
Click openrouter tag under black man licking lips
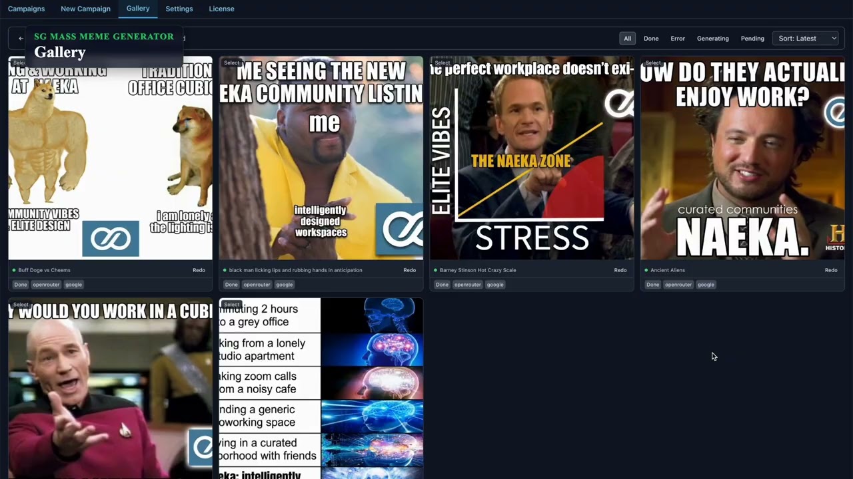click(257, 285)
